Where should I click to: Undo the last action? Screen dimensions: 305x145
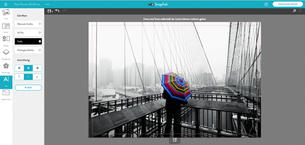pyautogui.click(x=57, y=11)
